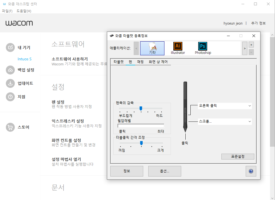This screenshot has height=200, width=275.
Task: Open the 파일(F) menu
Action: click(7, 11)
